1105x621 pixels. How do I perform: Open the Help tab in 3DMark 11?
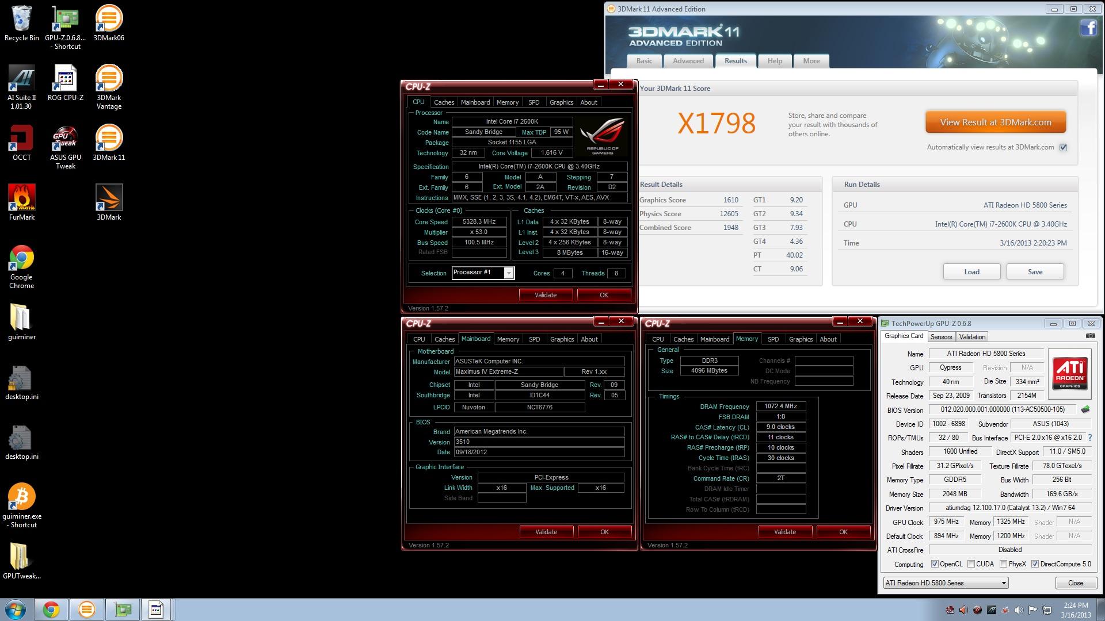775,61
